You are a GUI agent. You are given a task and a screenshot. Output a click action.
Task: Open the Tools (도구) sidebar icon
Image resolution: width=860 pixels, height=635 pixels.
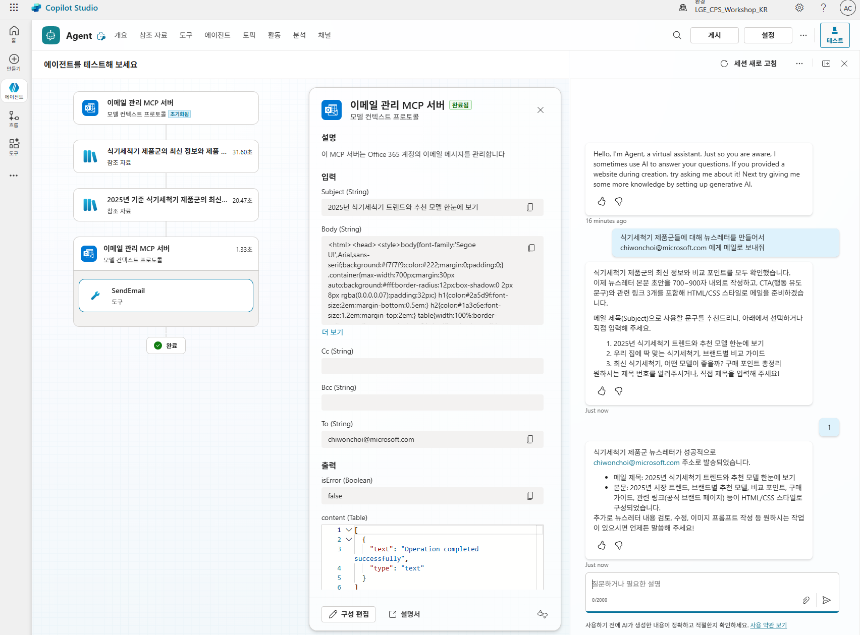click(x=14, y=147)
